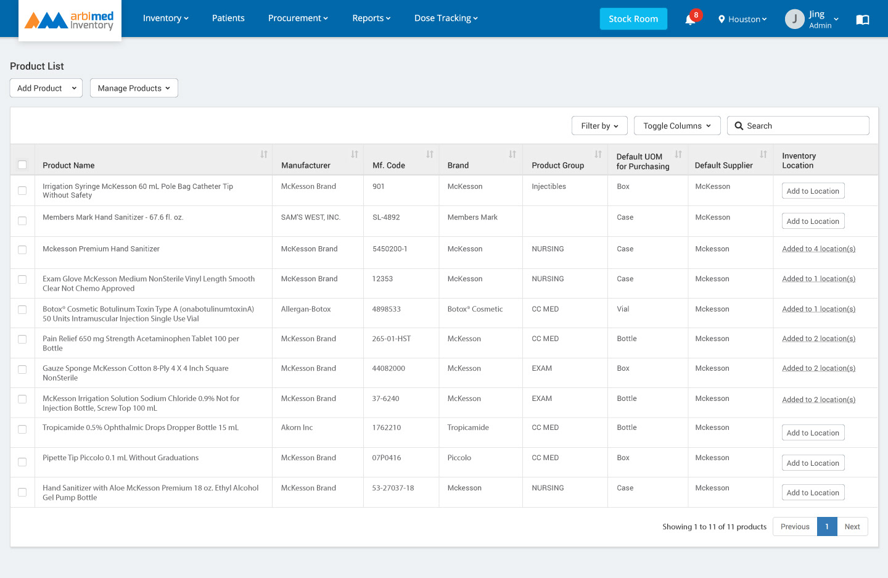Open the Inventory menu
Viewport: 888px width, 578px height.
click(x=166, y=19)
